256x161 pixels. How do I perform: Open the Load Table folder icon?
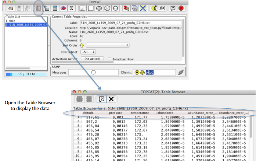point(11,8)
